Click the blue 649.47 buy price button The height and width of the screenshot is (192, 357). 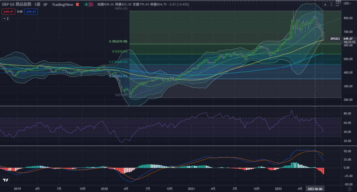[x=31, y=11]
